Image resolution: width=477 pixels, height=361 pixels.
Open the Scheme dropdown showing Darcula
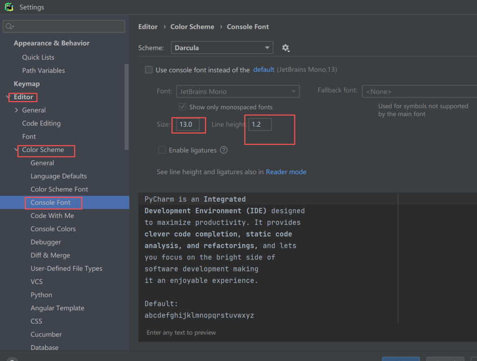tap(222, 48)
